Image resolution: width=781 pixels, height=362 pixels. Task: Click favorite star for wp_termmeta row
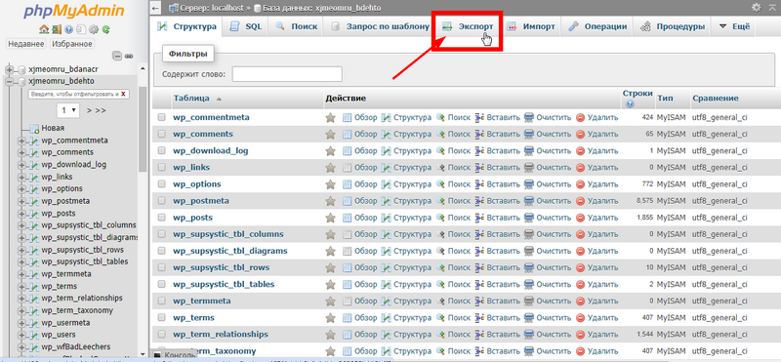[330, 302]
